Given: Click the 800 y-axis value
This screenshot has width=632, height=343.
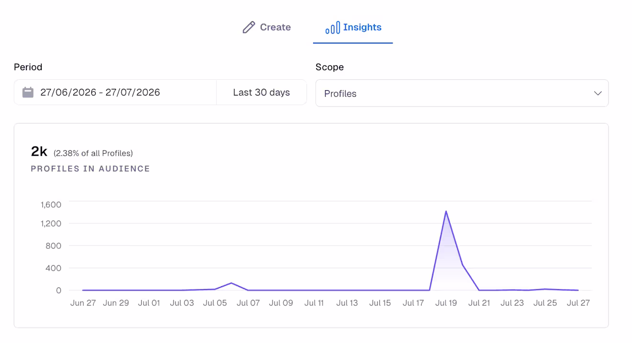Looking at the screenshot, I should (x=54, y=246).
